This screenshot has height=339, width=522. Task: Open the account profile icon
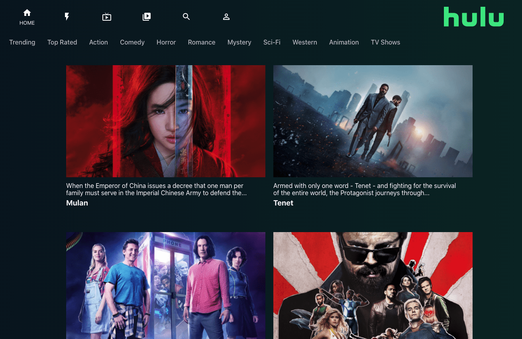[226, 17]
